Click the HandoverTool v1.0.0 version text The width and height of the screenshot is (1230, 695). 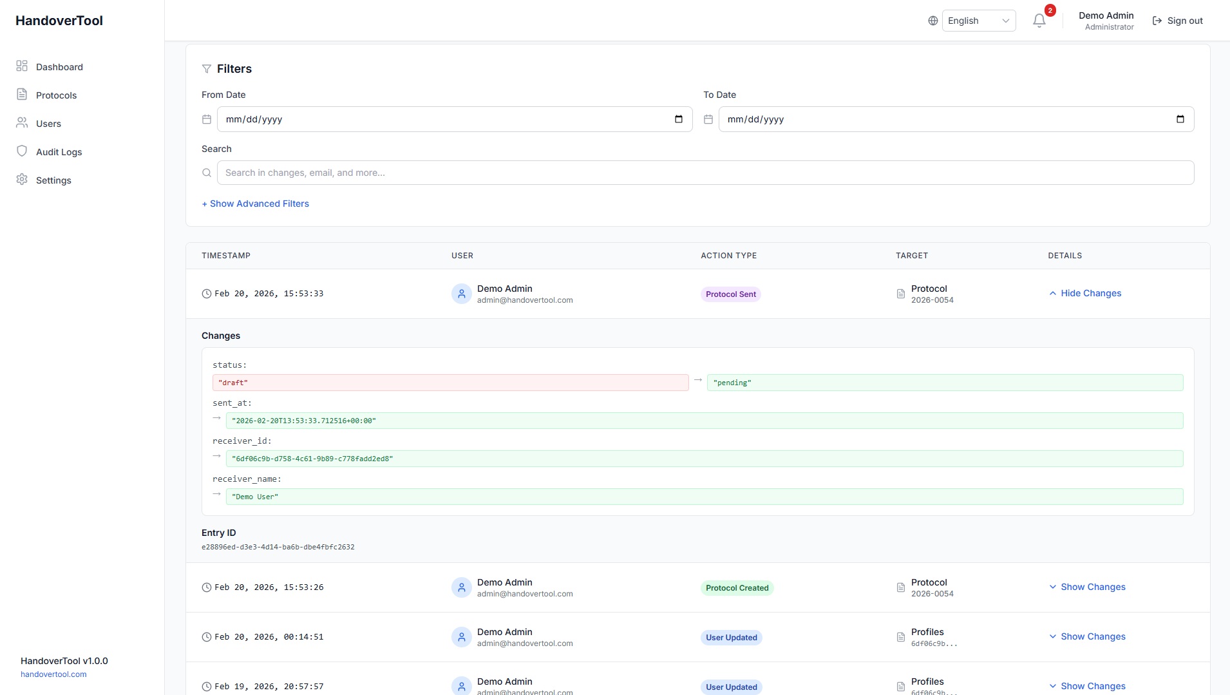point(64,661)
